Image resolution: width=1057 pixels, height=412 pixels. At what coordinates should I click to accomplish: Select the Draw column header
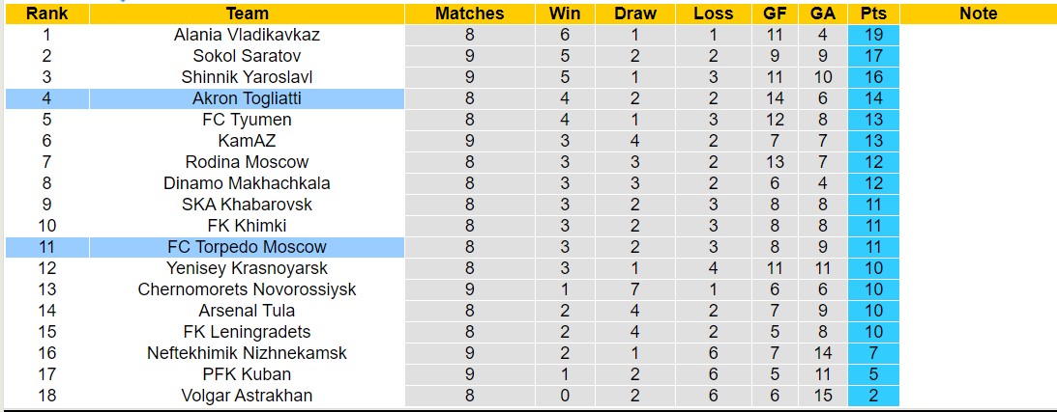pyautogui.click(x=634, y=14)
